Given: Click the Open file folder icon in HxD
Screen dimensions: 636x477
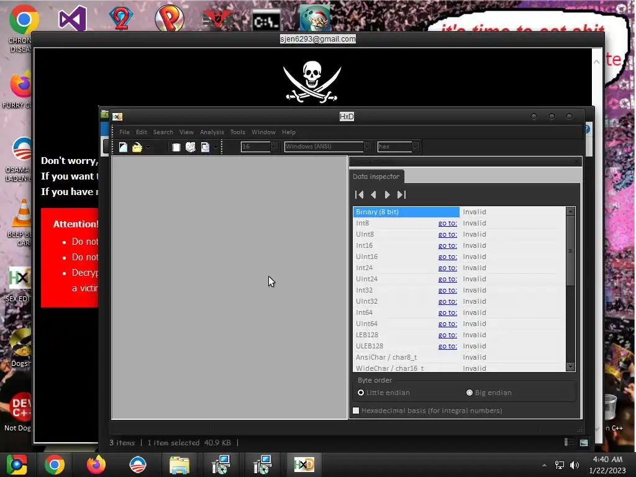Looking at the screenshot, I should point(137,147).
